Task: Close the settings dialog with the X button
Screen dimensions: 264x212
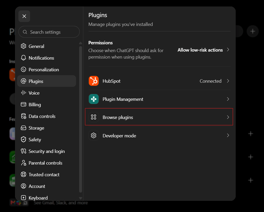Action: [24, 16]
